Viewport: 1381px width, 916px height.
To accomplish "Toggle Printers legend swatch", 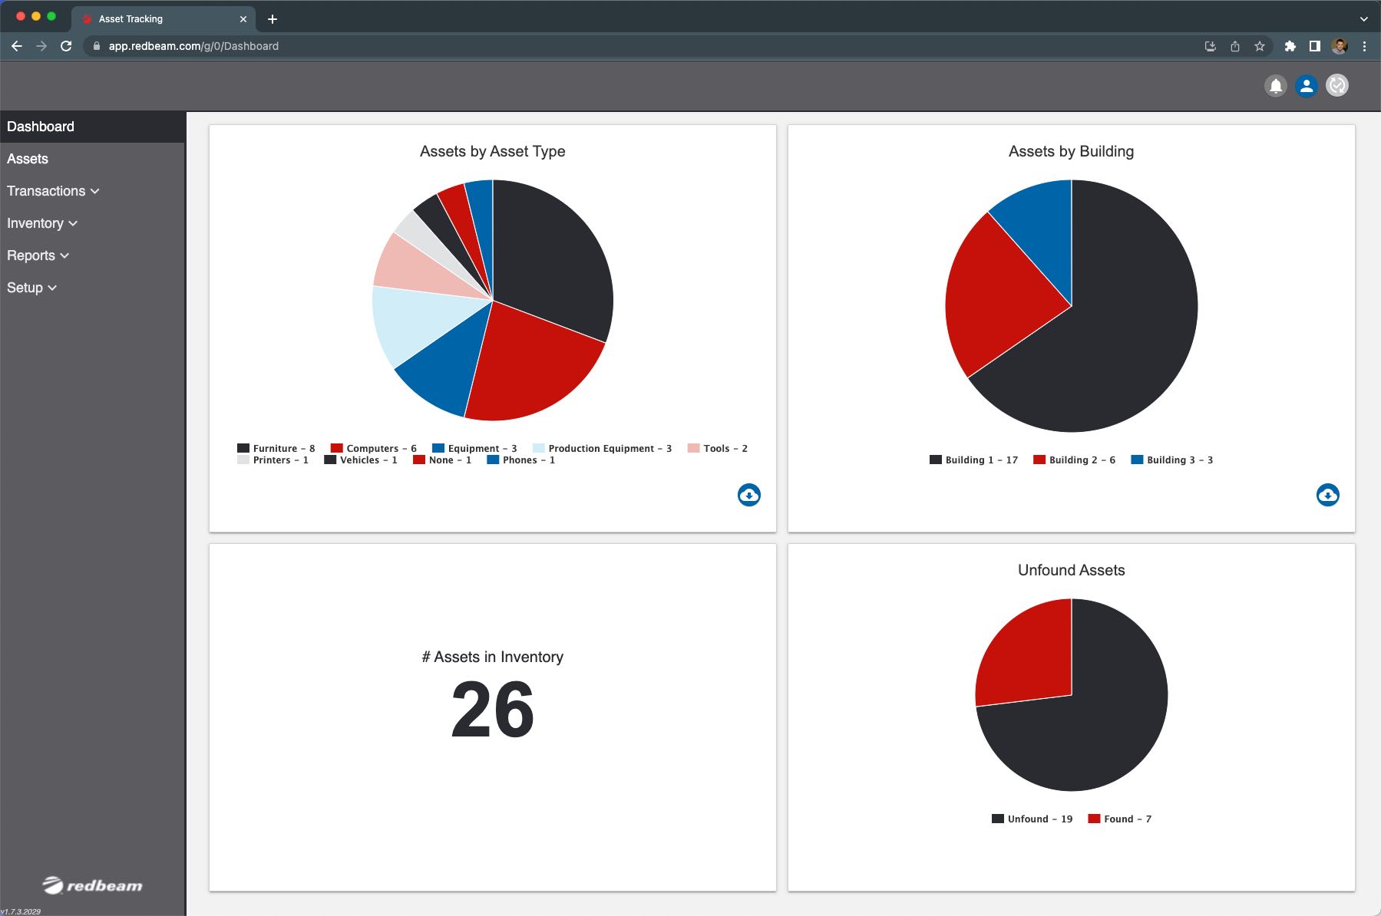I will 243,460.
